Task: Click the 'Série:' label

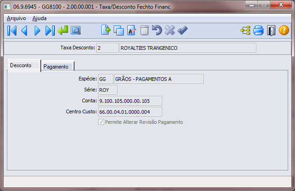Action: point(90,90)
